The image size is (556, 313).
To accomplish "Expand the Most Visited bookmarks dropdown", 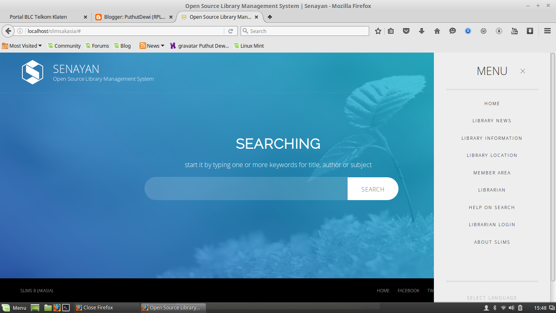I will click(x=22, y=46).
